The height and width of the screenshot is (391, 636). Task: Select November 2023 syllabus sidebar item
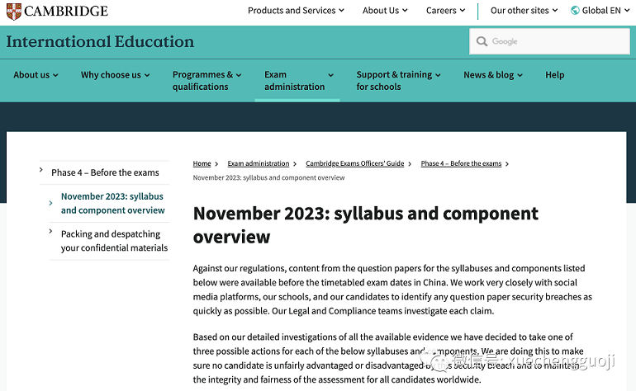click(113, 204)
